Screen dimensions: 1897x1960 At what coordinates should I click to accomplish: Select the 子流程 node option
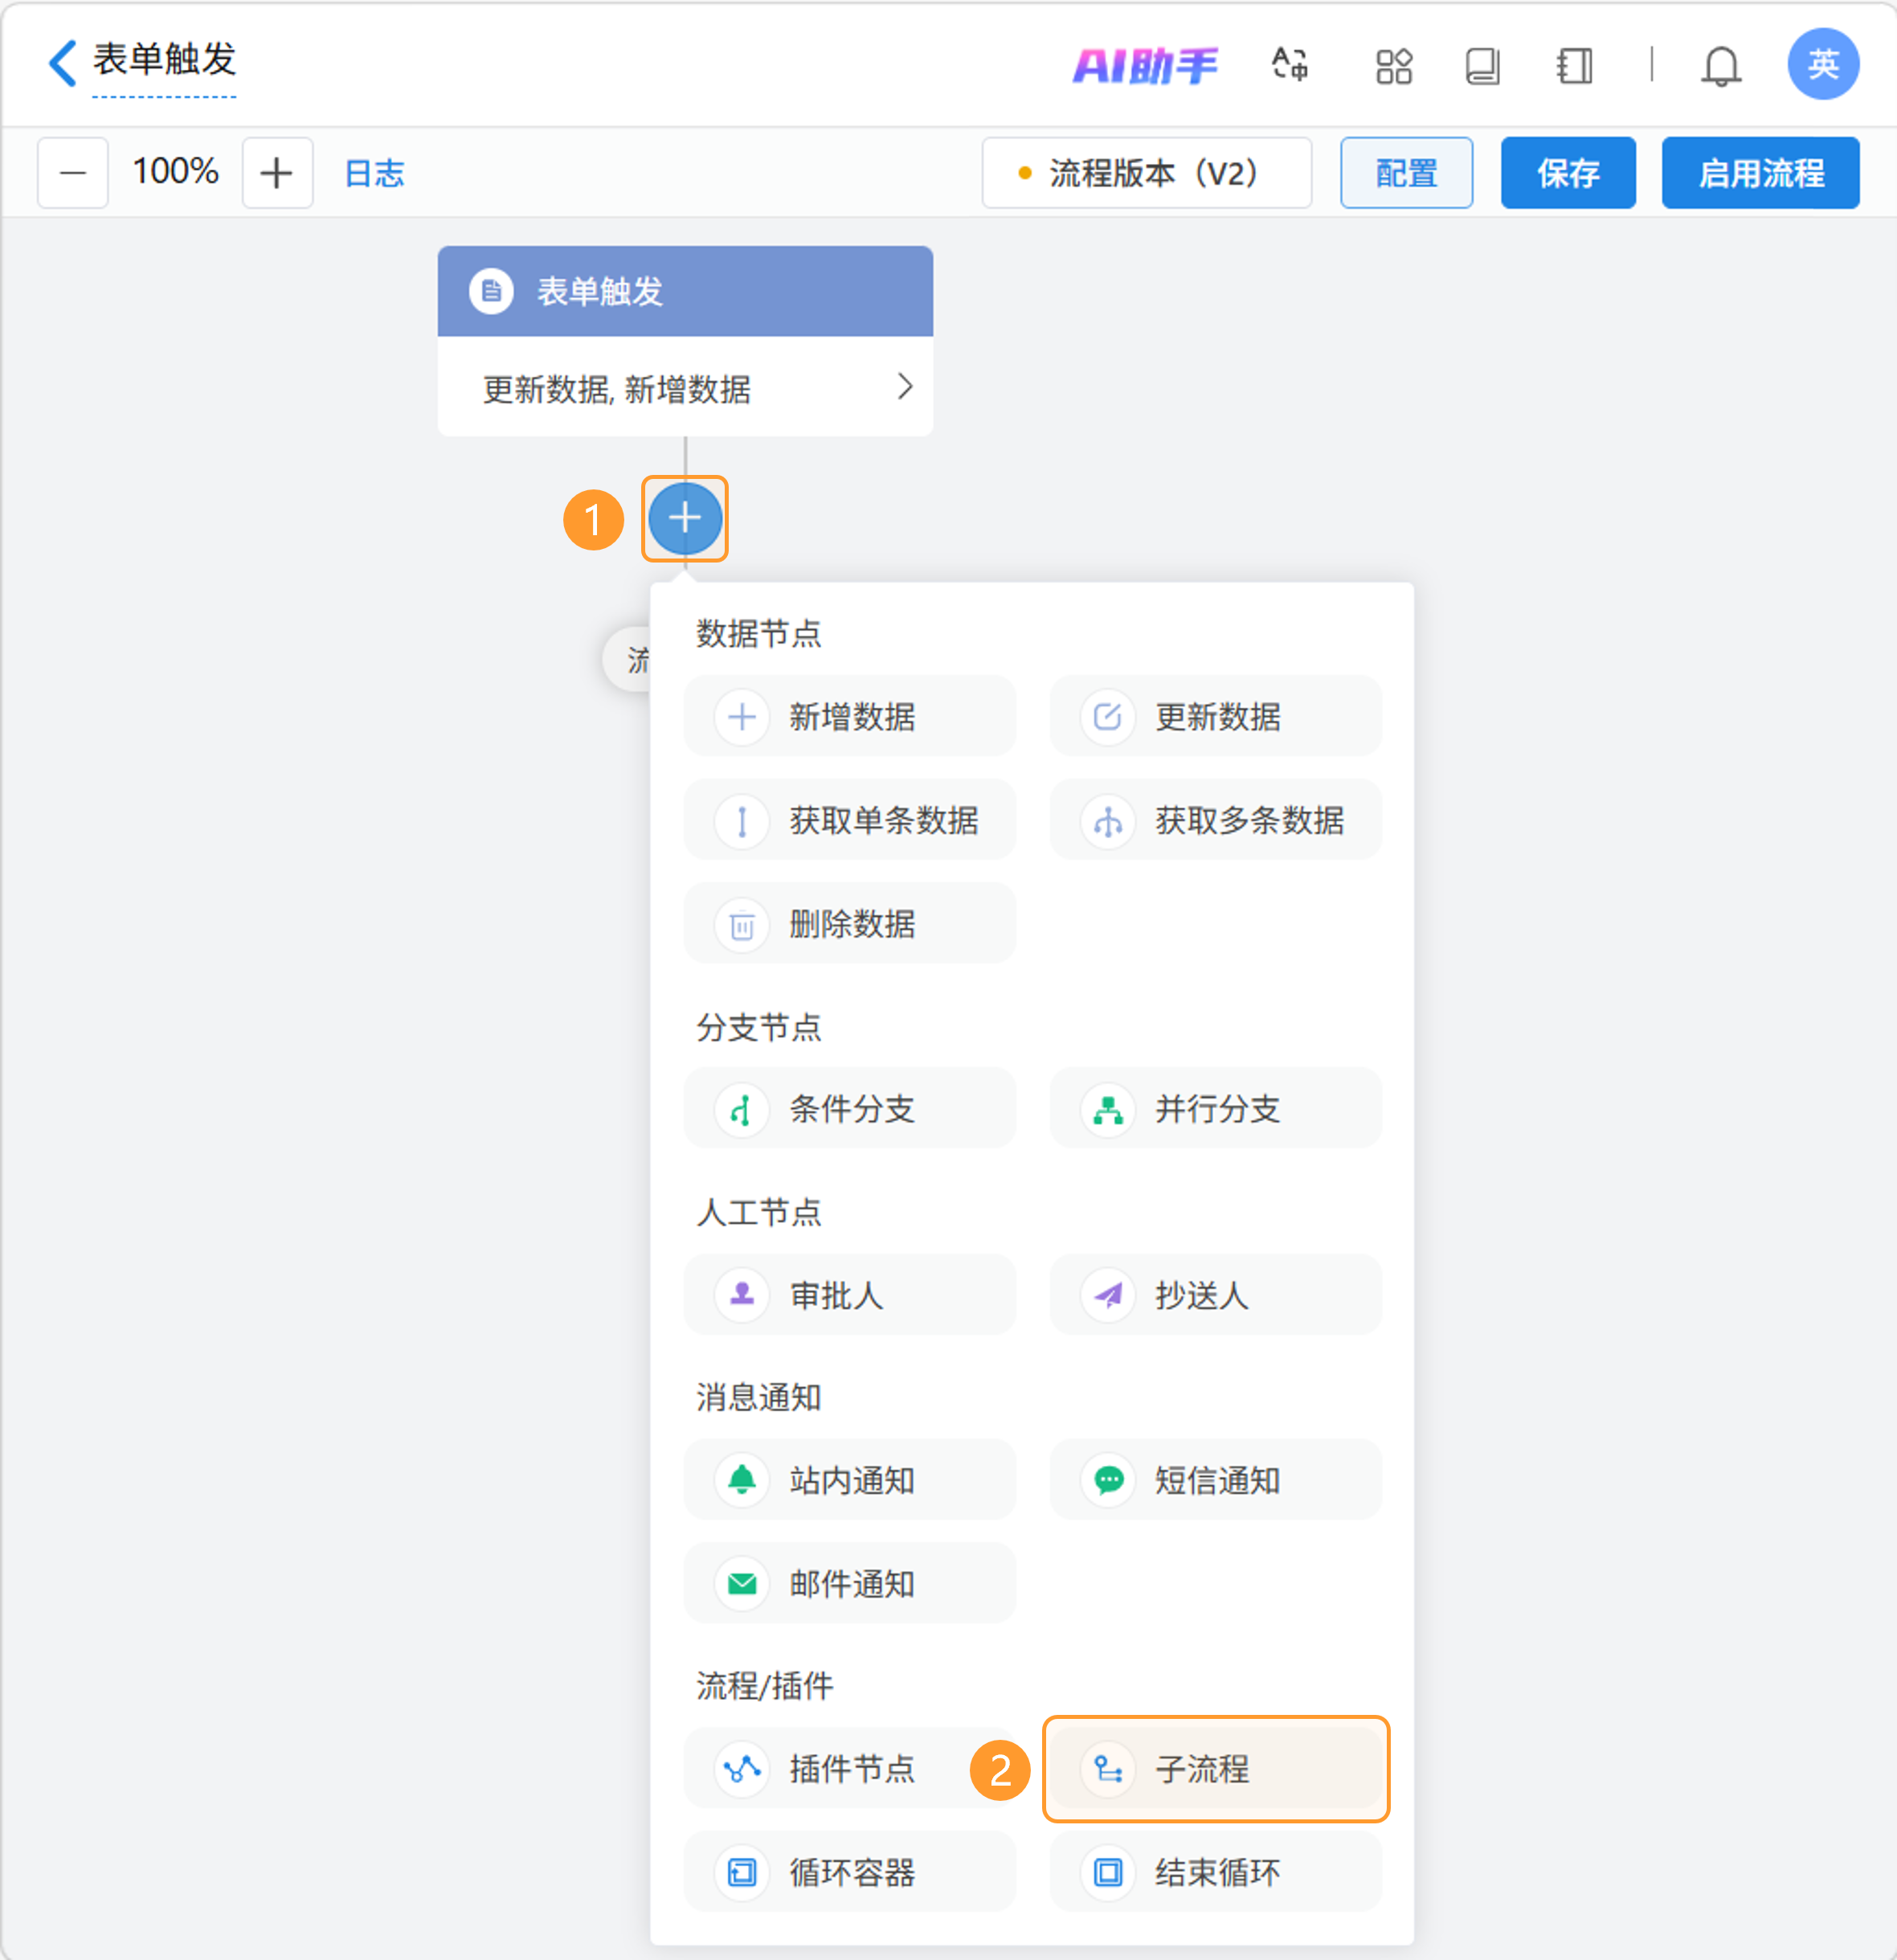coord(1215,1769)
